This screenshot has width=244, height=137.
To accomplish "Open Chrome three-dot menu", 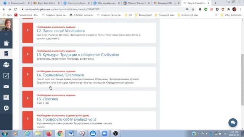I will [240, 9].
